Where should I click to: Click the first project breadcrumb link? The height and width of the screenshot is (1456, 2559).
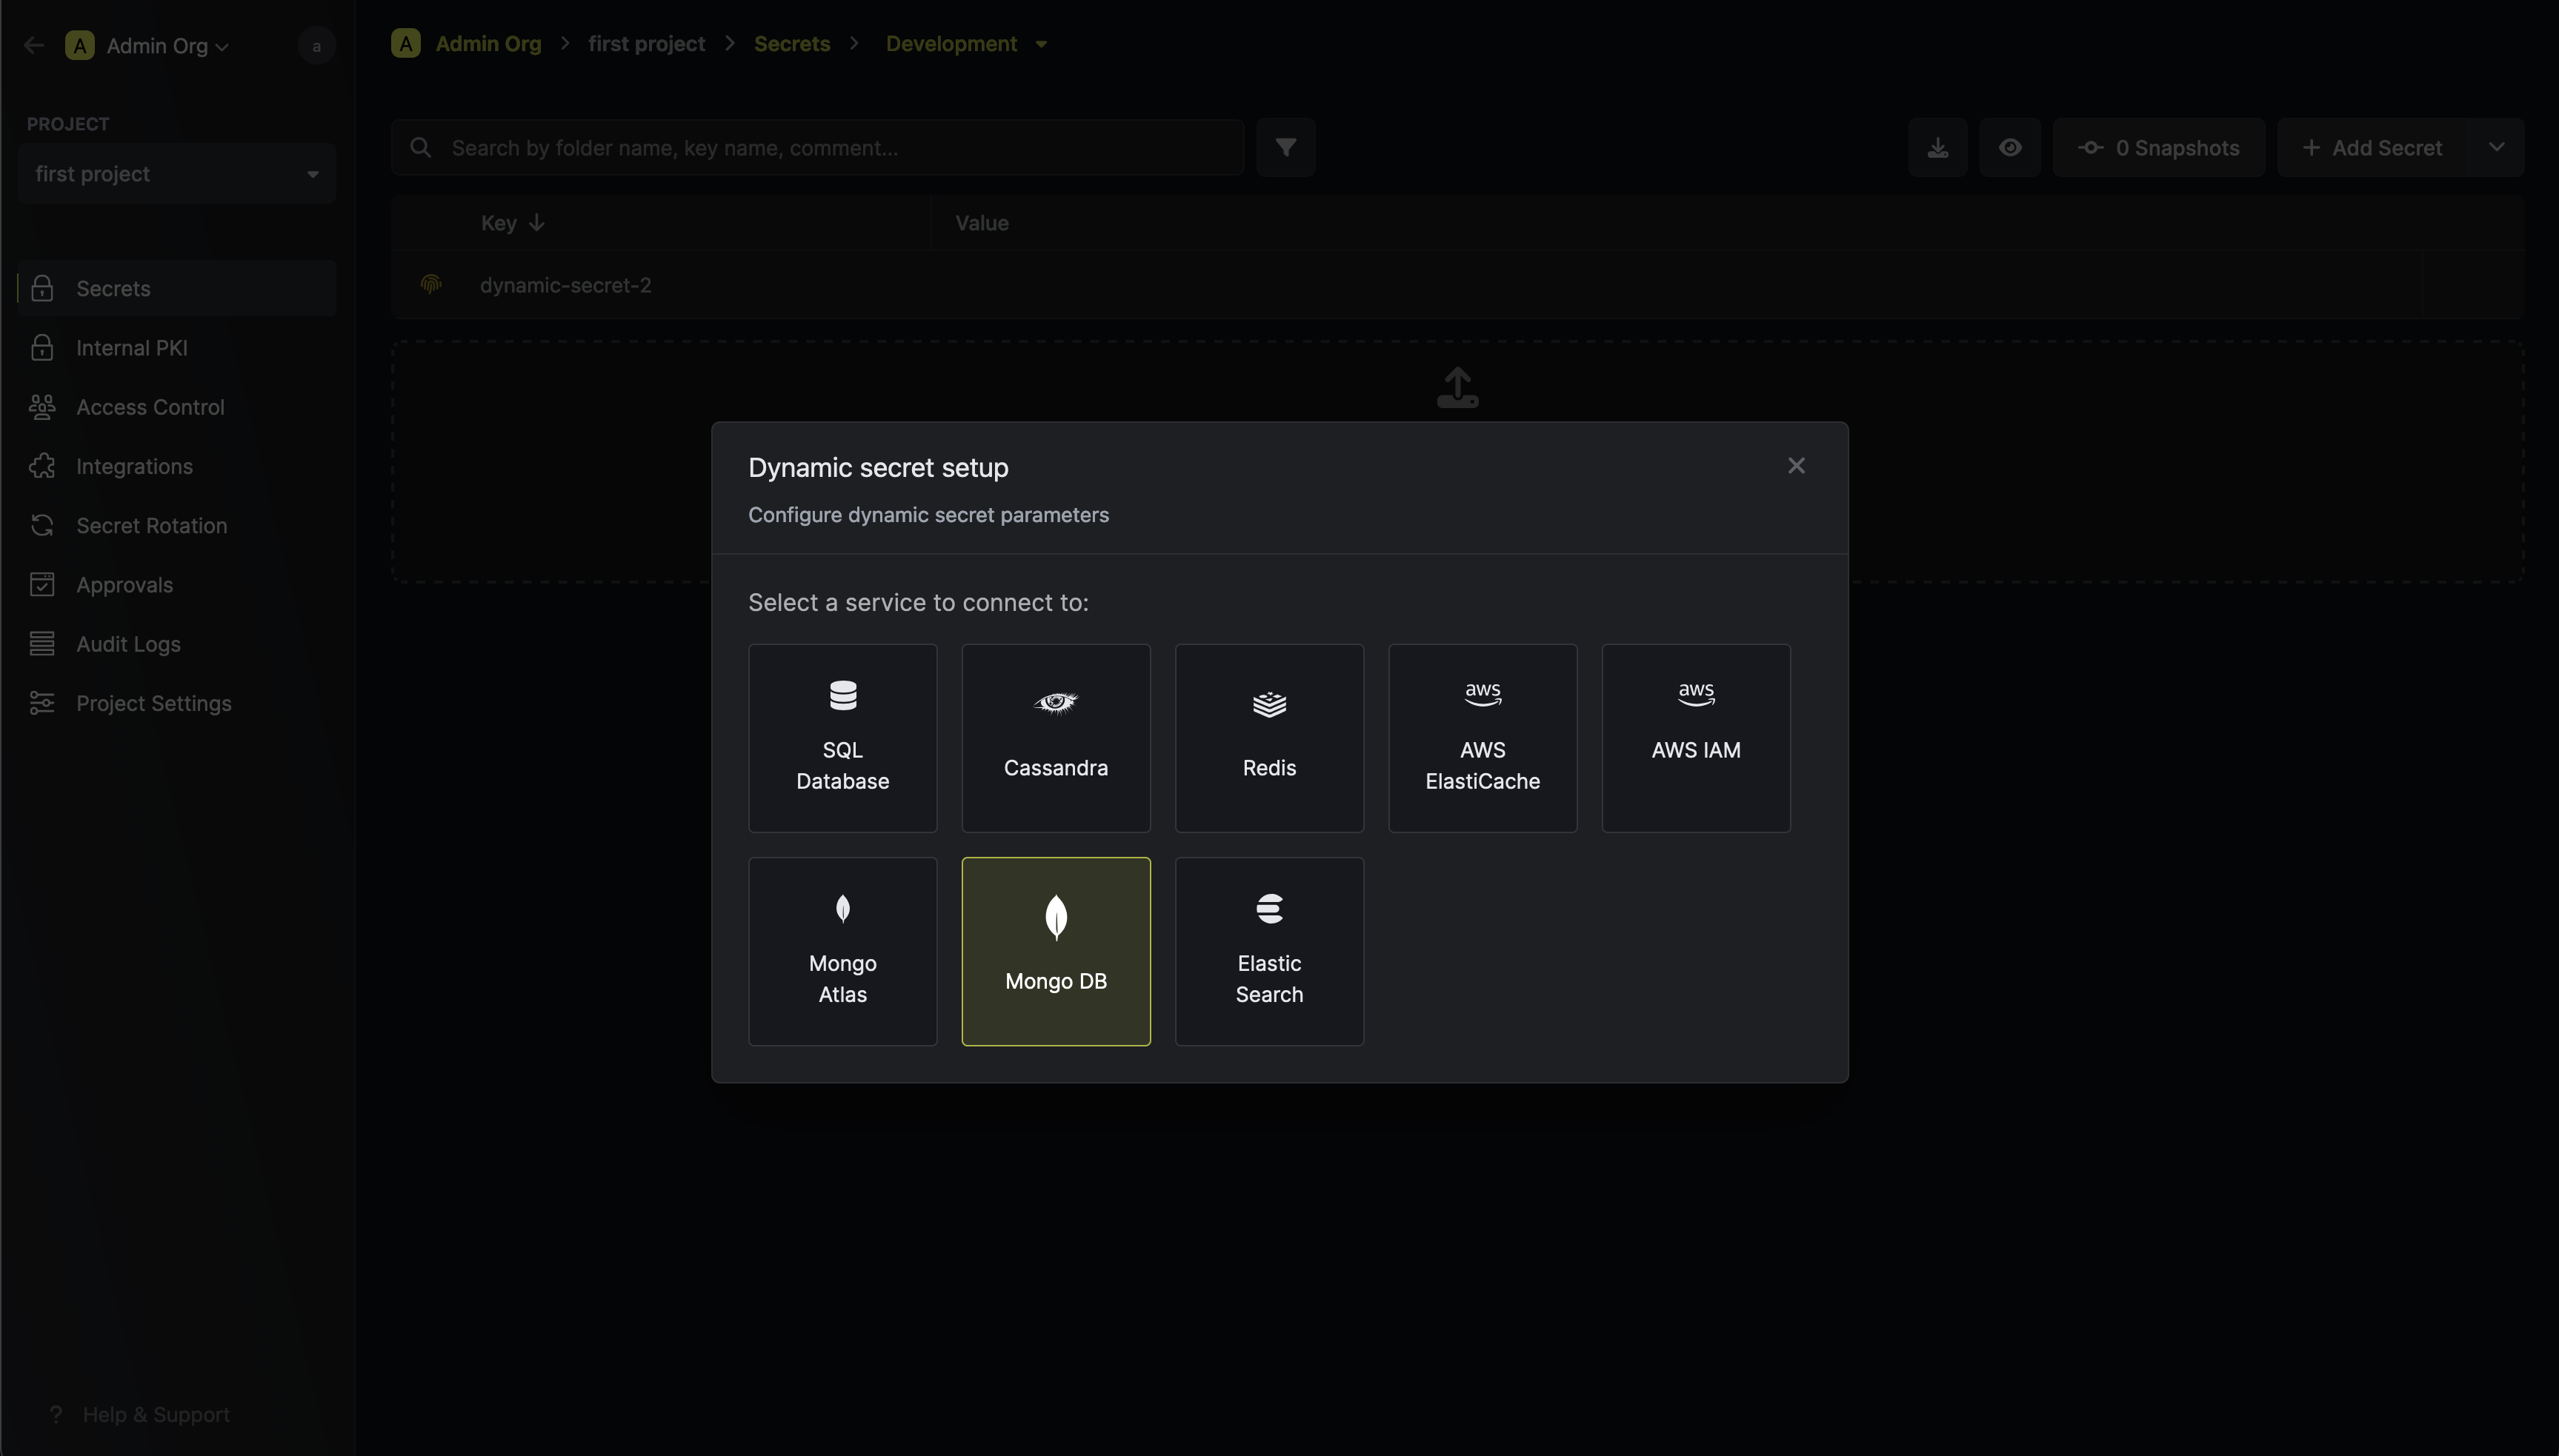646,44
